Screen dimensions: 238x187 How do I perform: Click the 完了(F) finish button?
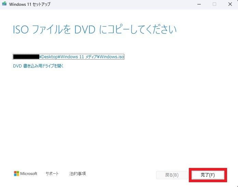click(208, 175)
